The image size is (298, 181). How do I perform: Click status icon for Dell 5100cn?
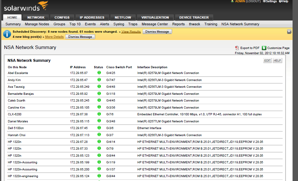pos(99,128)
